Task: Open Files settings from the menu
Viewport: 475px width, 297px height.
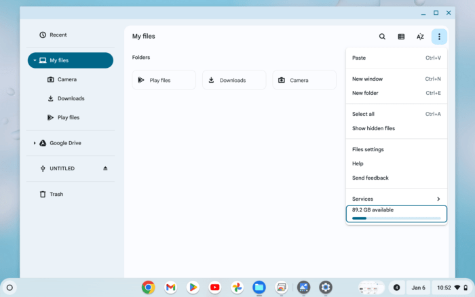Action: point(368,149)
